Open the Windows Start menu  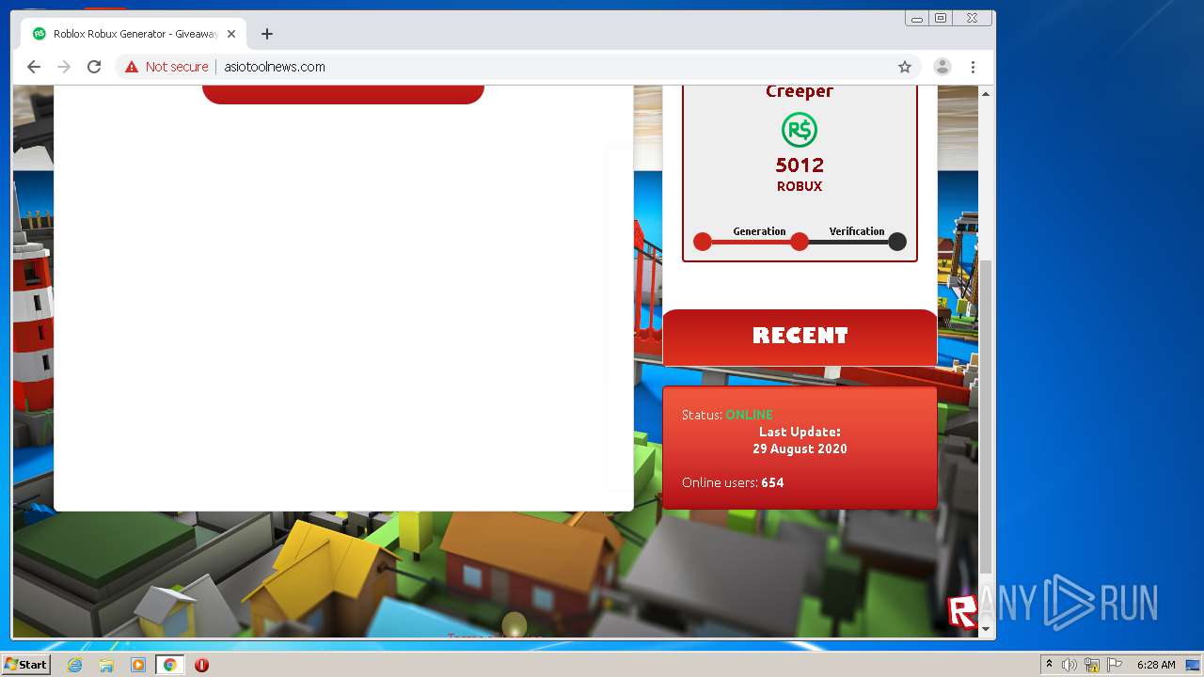[25, 665]
